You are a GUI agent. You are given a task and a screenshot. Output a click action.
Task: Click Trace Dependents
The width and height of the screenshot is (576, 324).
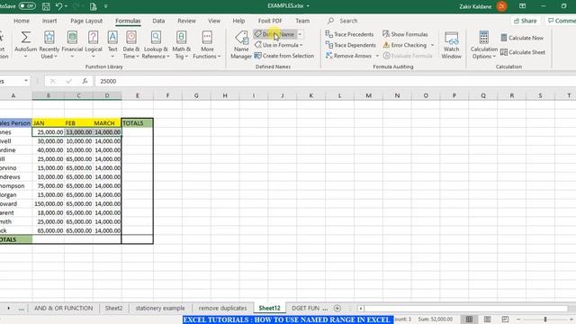coord(351,45)
